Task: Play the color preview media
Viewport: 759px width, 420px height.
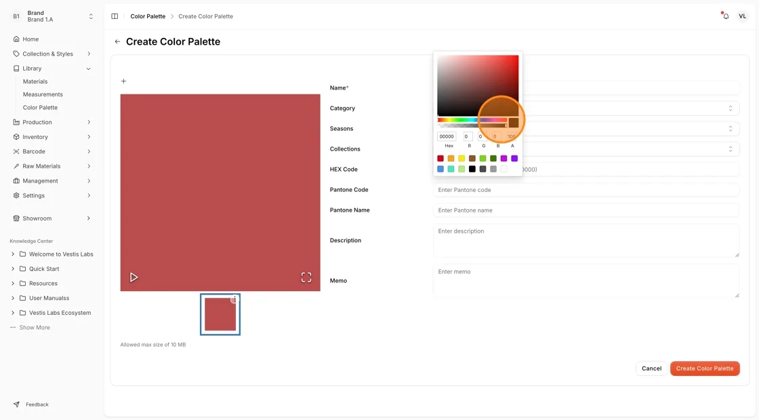Action: [134, 277]
